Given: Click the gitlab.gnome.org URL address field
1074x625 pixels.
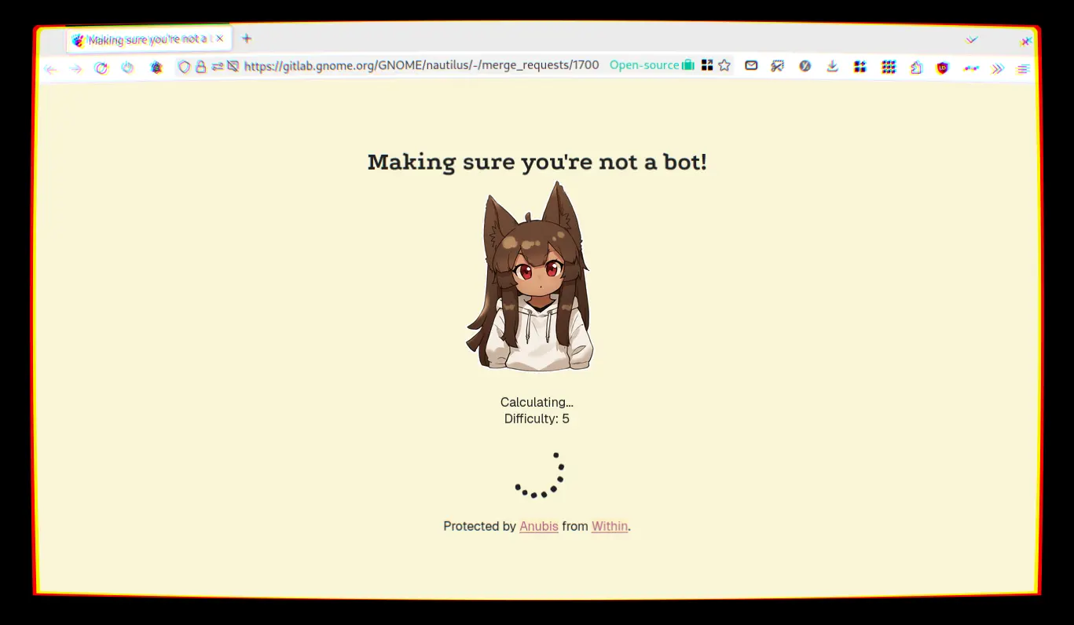Looking at the screenshot, I should point(421,66).
